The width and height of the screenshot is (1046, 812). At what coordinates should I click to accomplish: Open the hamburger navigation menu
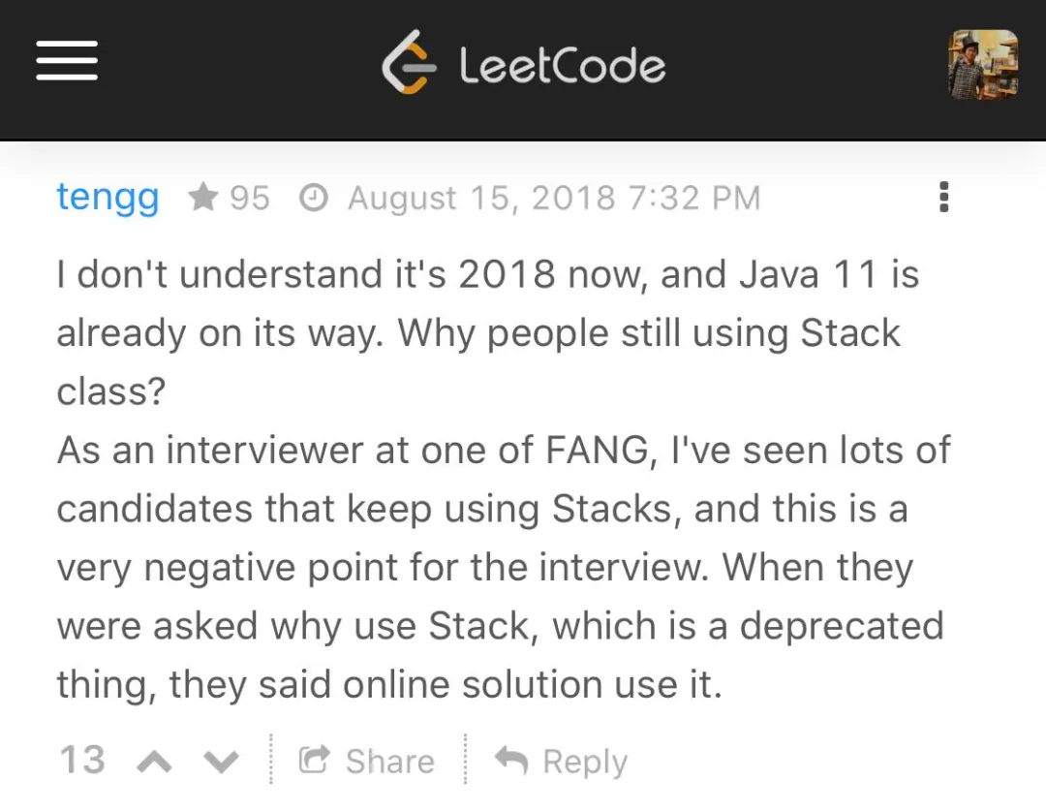pyautogui.click(x=66, y=60)
